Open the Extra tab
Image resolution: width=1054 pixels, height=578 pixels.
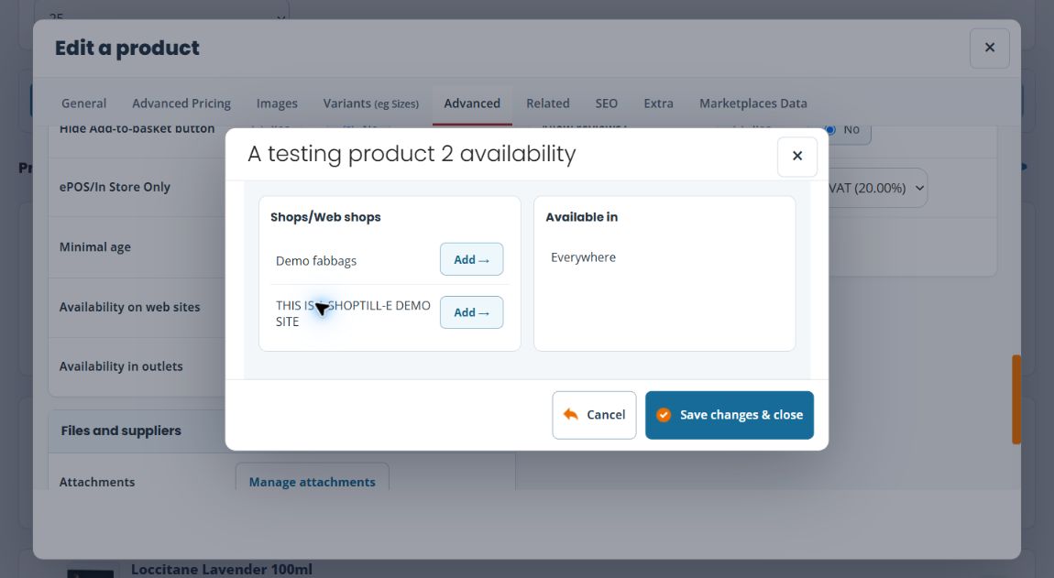(x=658, y=104)
